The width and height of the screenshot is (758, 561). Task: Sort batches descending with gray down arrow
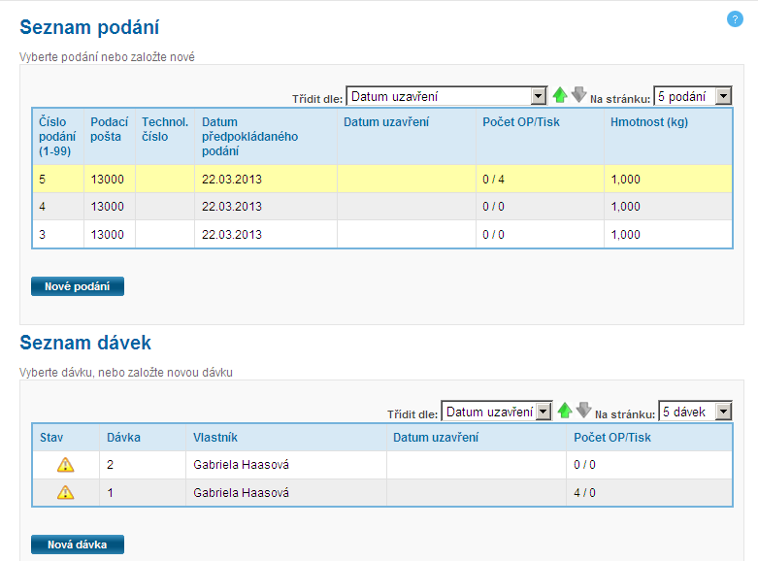click(583, 411)
